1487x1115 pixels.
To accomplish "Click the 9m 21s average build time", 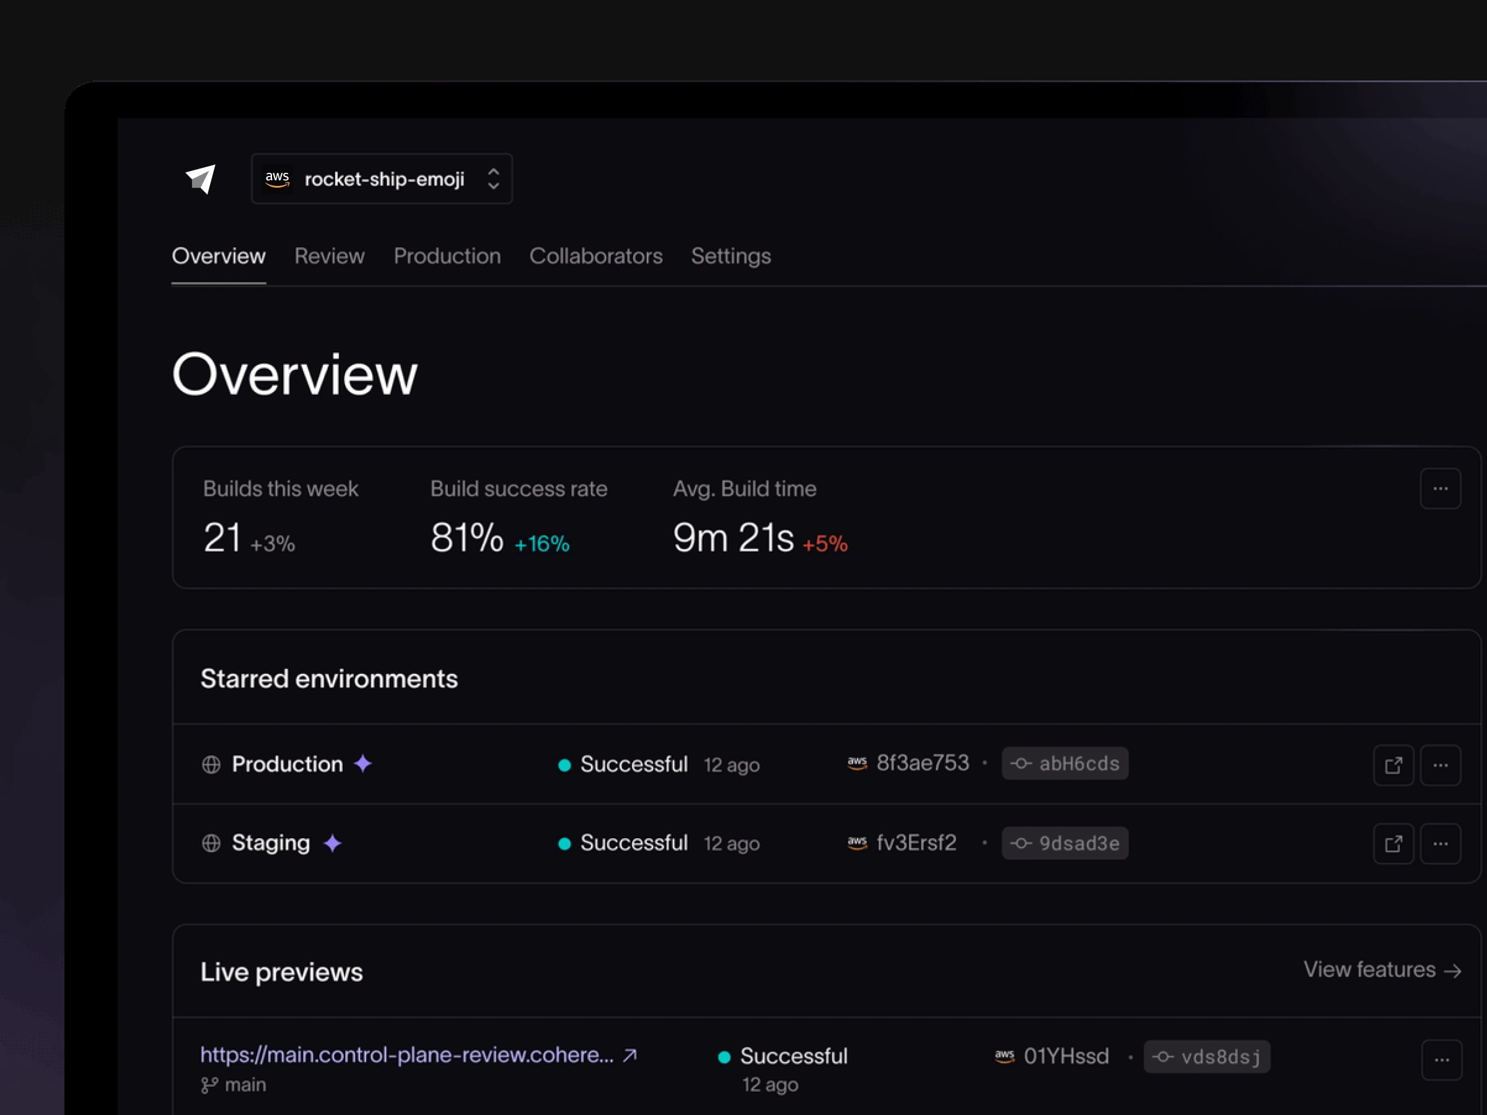I will tap(734, 538).
